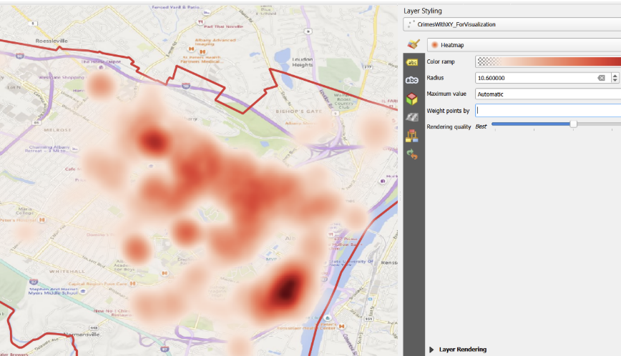Open the Diagrams tab icon
This screenshot has height=356, width=621.
click(412, 117)
